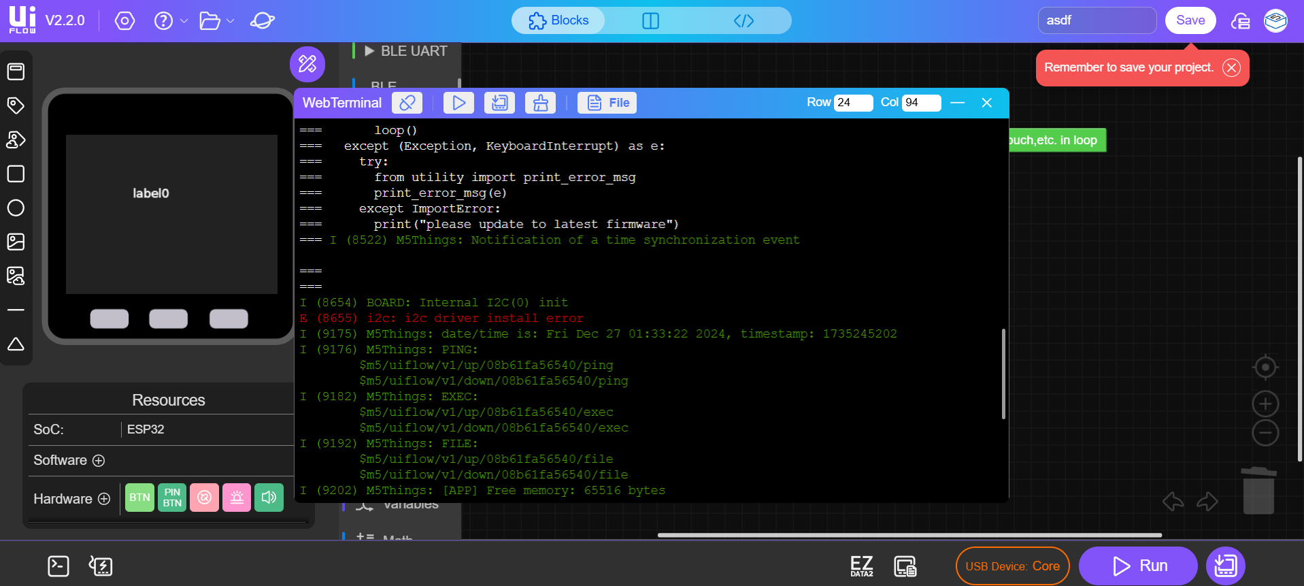Click the project name input field

(x=1097, y=20)
